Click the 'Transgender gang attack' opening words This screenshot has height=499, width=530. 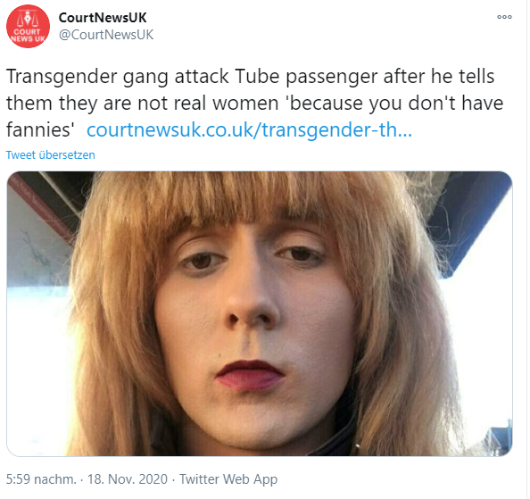point(117,77)
